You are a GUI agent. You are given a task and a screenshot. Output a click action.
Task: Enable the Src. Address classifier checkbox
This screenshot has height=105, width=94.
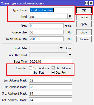(31, 68)
